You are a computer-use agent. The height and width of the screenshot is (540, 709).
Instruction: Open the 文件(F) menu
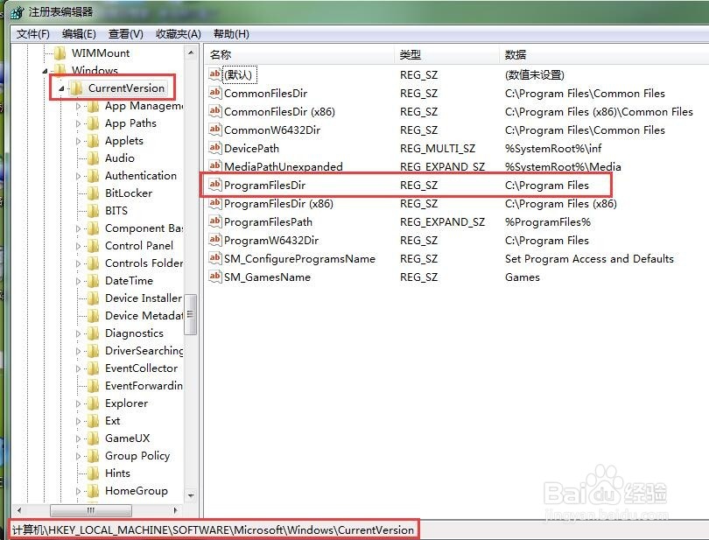click(32, 34)
